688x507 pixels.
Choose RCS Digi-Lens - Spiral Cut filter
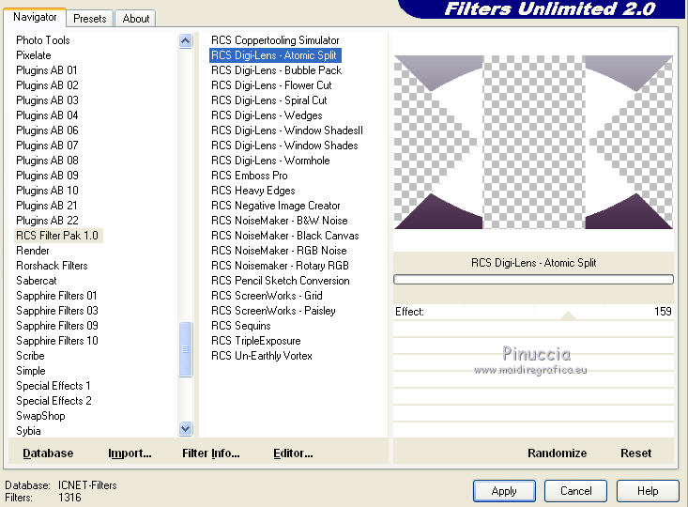[269, 100]
